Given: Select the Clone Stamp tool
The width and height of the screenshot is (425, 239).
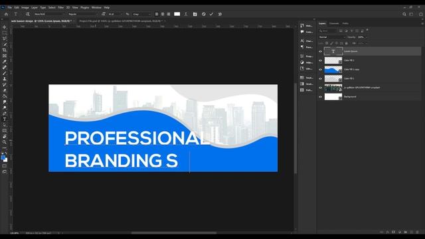Looking at the screenshot, I should [5, 79].
